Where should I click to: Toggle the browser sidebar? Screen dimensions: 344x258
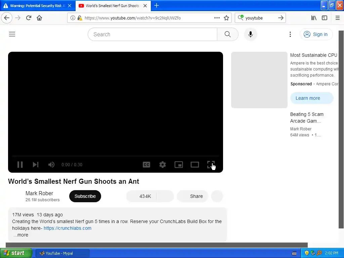(x=325, y=18)
